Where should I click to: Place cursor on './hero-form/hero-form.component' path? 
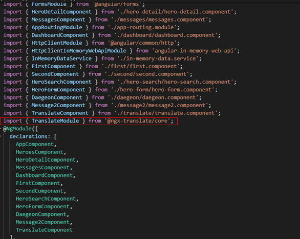tap(163, 90)
